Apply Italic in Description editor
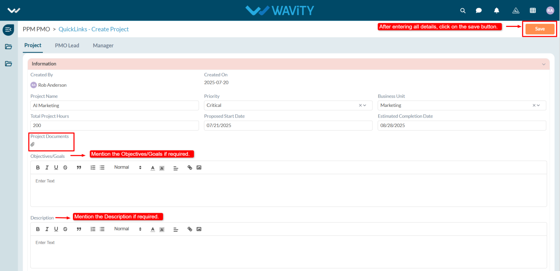Image resolution: width=560 pixels, height=271 pixels. point(47,229)
